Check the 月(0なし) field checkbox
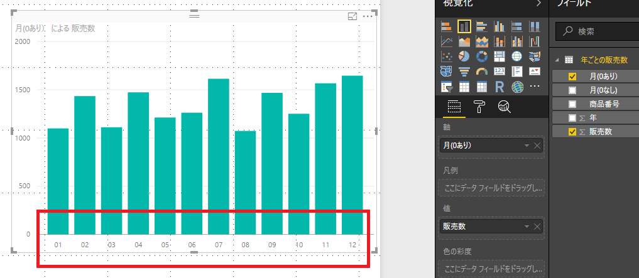This screenshot has width=639, height=278. click(x=572, y=90)
